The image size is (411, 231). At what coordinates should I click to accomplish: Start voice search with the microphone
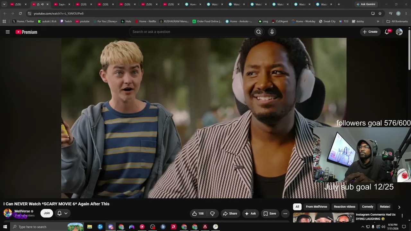272,32
